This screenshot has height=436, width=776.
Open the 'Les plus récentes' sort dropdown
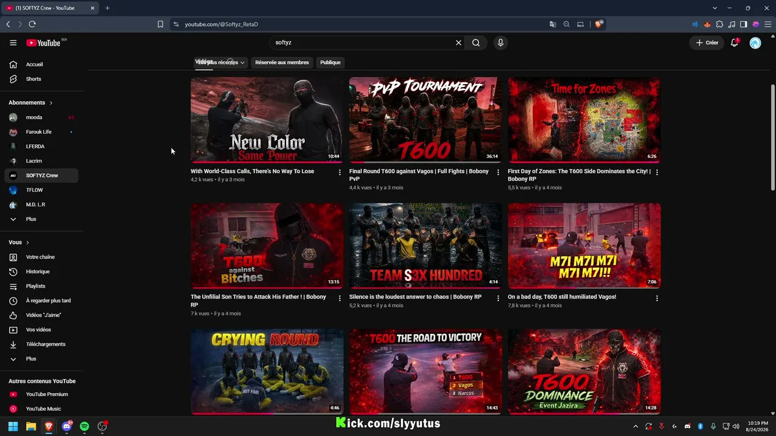(x=221, y=62)
